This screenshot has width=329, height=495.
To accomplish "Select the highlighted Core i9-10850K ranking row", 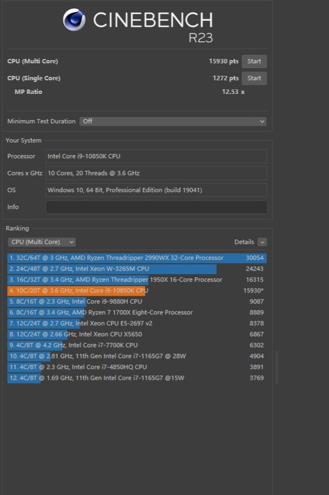I will click(136, 290).
